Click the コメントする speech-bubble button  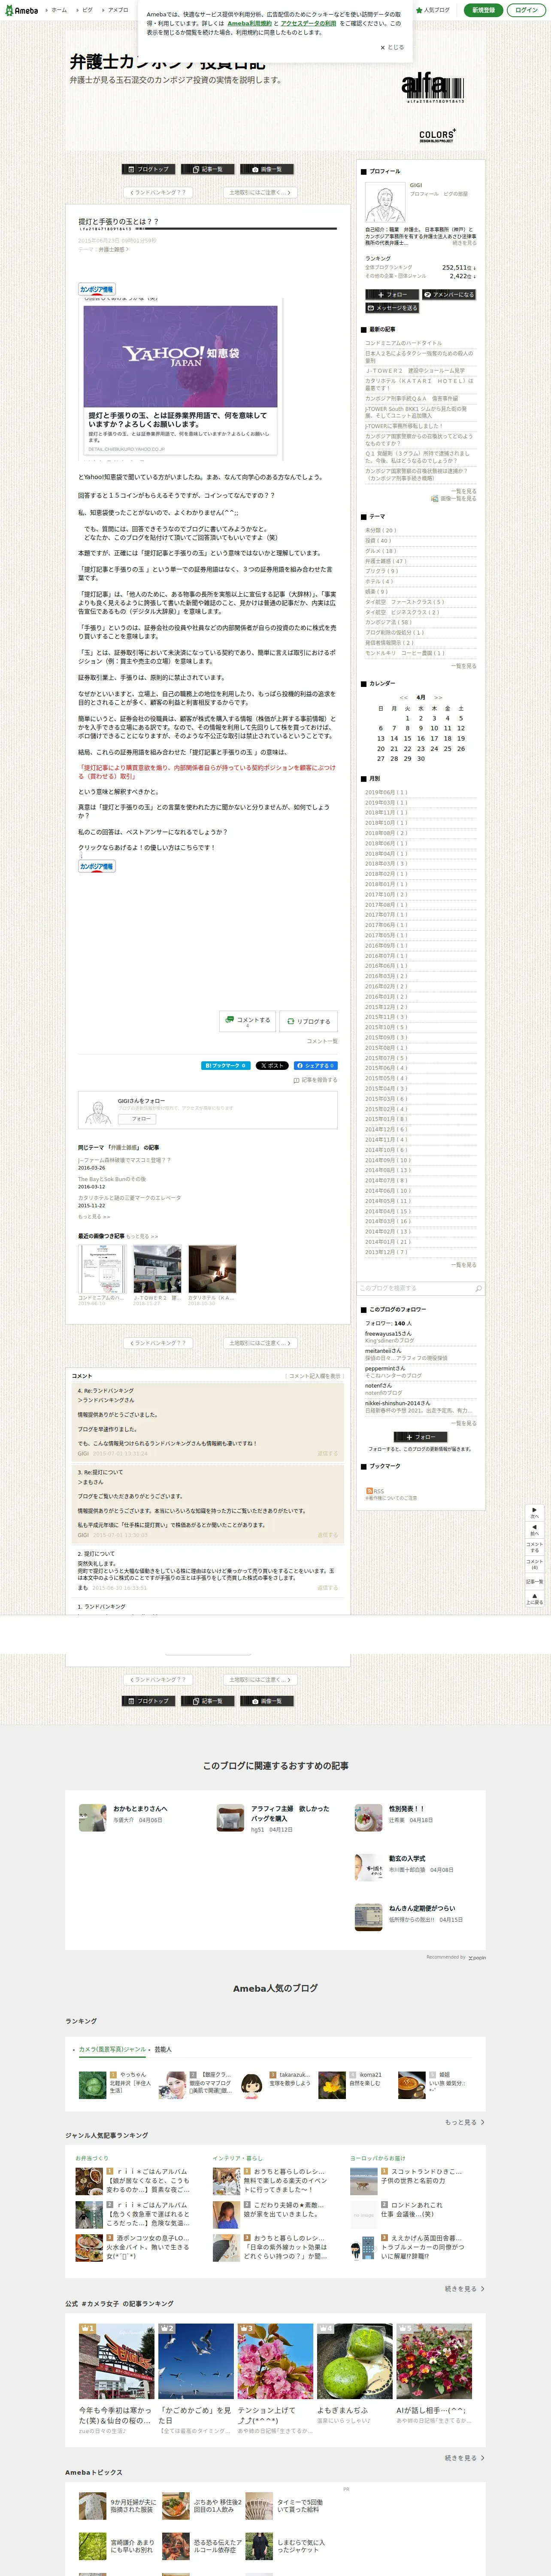(248, 1021)
